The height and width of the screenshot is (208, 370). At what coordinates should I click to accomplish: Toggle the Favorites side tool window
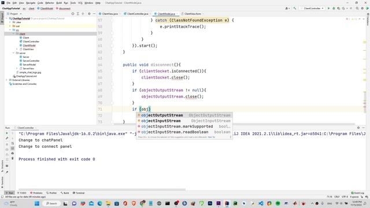coord(2,183)
